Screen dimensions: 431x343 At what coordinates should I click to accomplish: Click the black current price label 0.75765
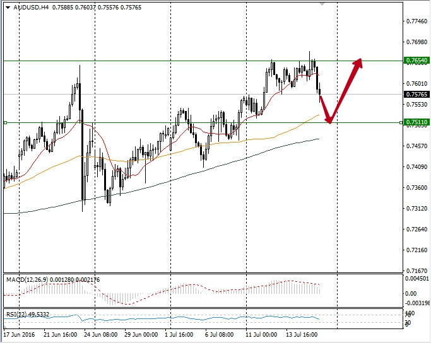(x=416, y=94)
